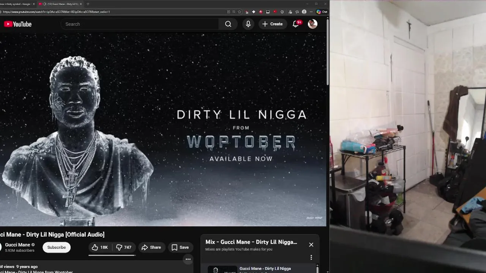
Task: Subscribe to Gucci Mane channel
Action: pyautogui.click(x=57, y=247)
